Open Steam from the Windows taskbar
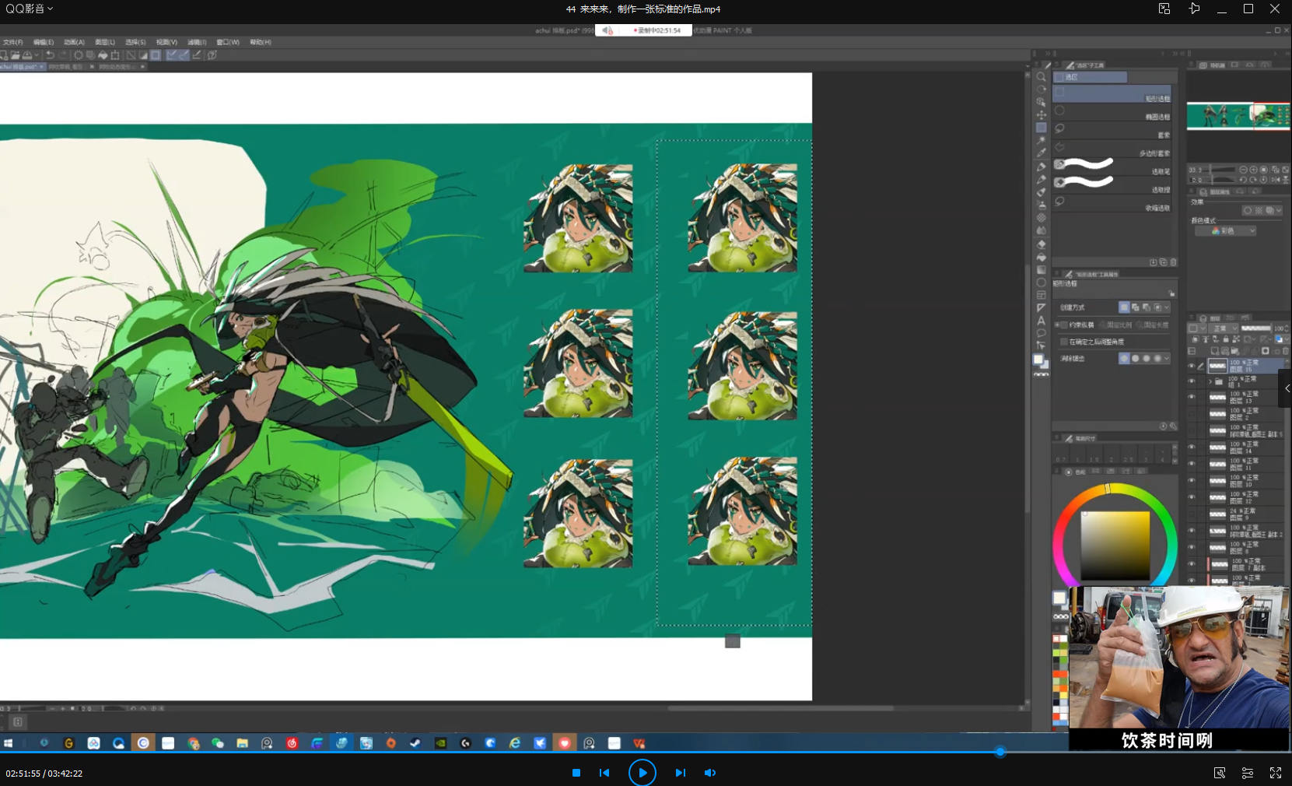The height and width of the screenshot is (786, 1292). pyautogui.click(x=415, y=743)
